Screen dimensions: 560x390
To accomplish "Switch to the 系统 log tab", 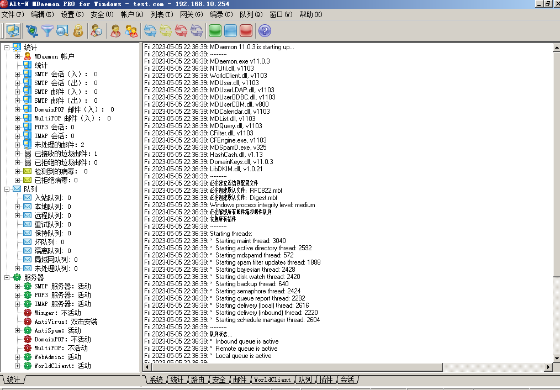I will coord(156,380).
